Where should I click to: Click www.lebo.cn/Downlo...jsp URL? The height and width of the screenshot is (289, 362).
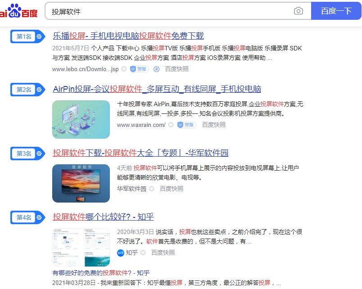tap(86, 69)
